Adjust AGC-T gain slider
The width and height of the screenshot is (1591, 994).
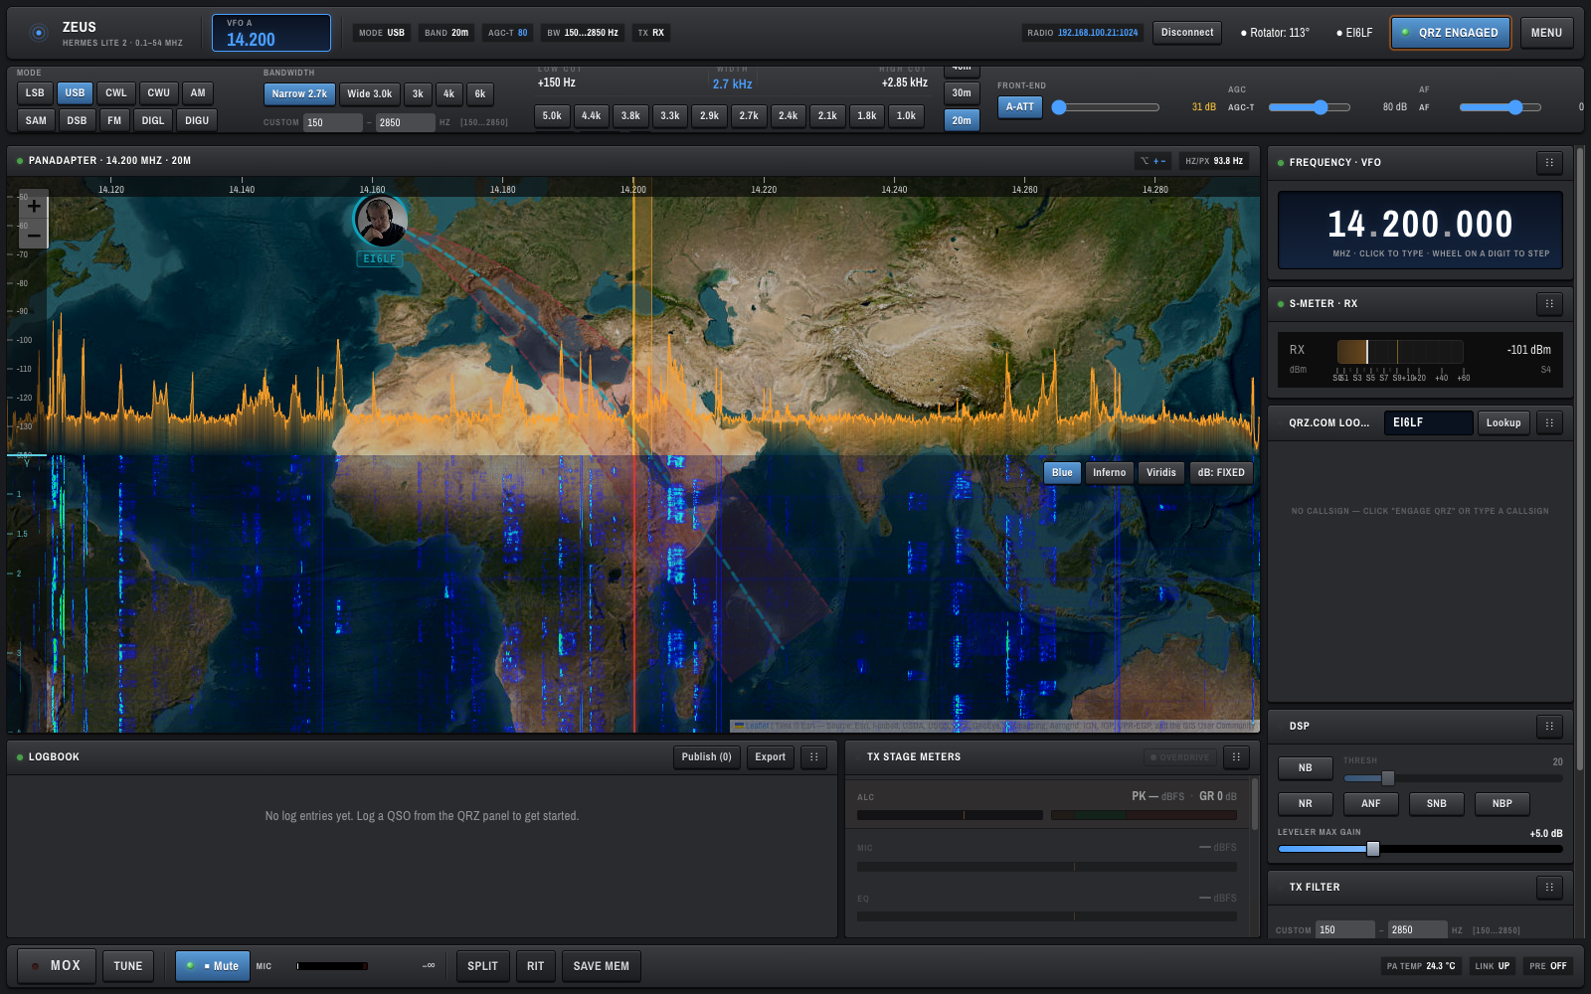[1310, 107]
